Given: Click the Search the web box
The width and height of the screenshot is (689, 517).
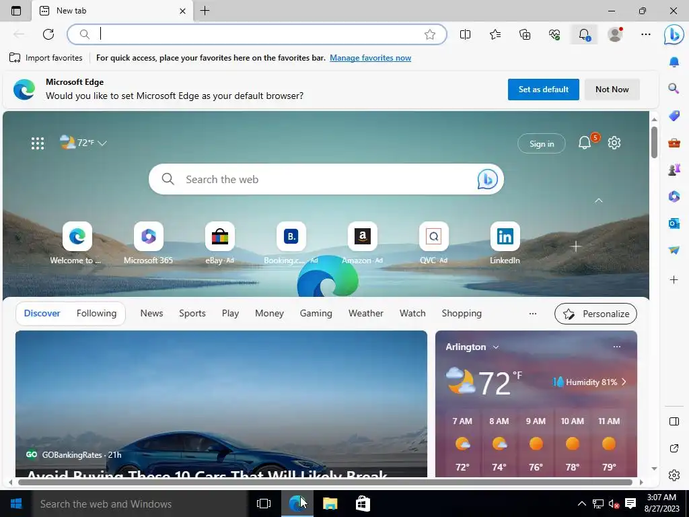Looking at the screenshot, I should coord(326,179).
